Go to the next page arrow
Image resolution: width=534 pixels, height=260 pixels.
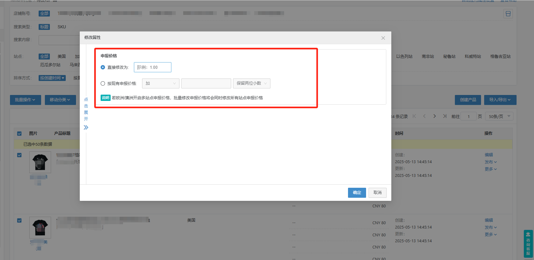(x=435, y=116)
